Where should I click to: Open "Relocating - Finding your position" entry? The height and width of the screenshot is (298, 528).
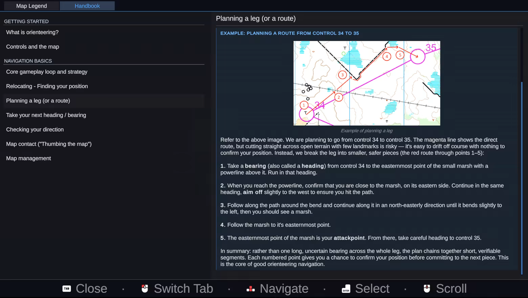(47, 86)
